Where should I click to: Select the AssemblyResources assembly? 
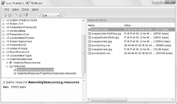21,59
